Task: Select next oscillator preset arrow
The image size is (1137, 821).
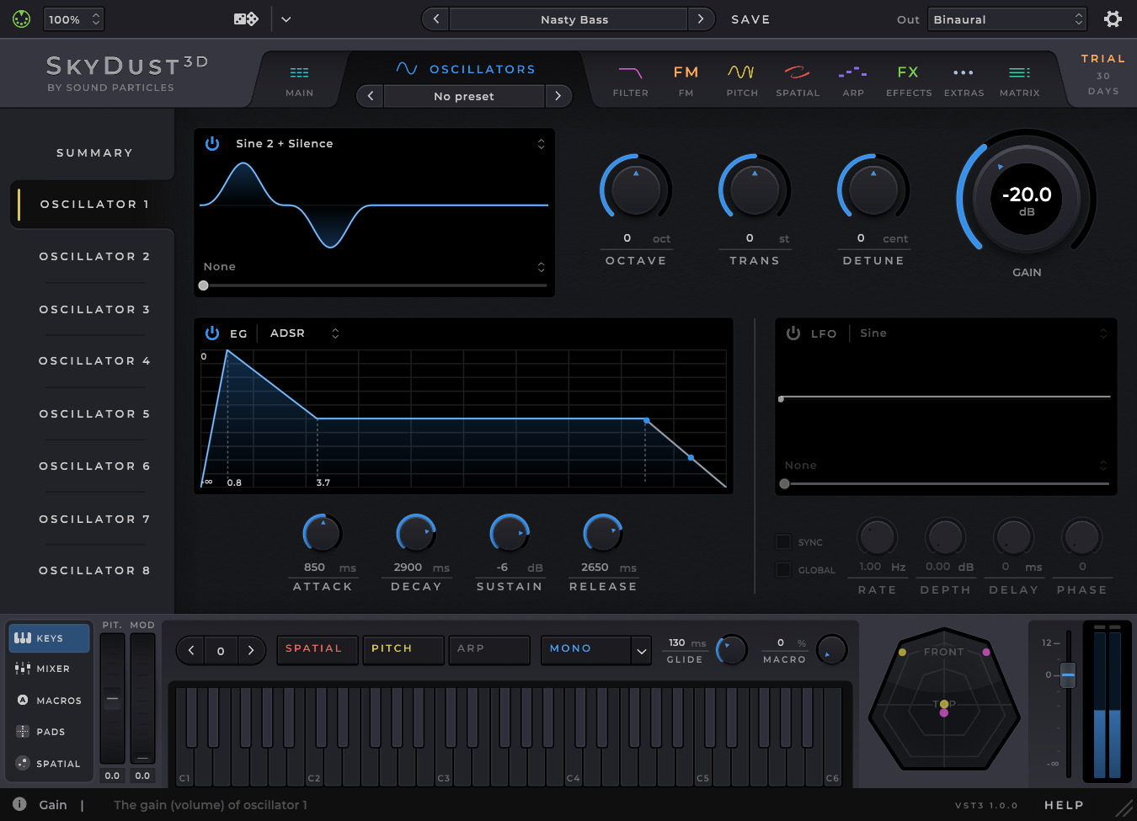Action: tap(558, 96)
